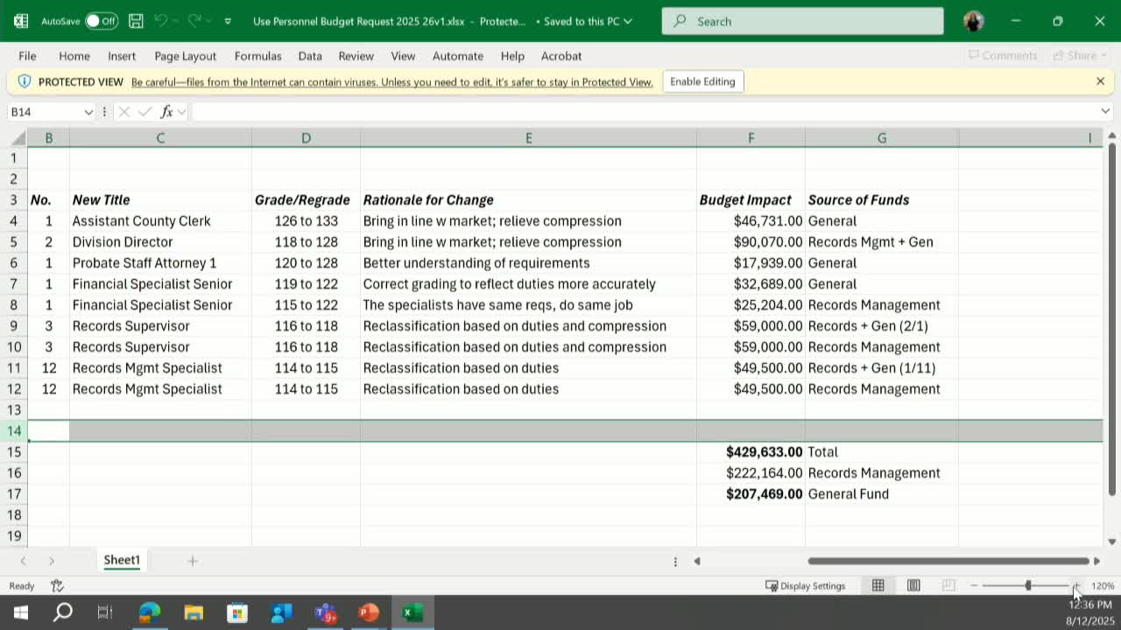Click the '126 to 133' grade cell

[x=306, y=221]
